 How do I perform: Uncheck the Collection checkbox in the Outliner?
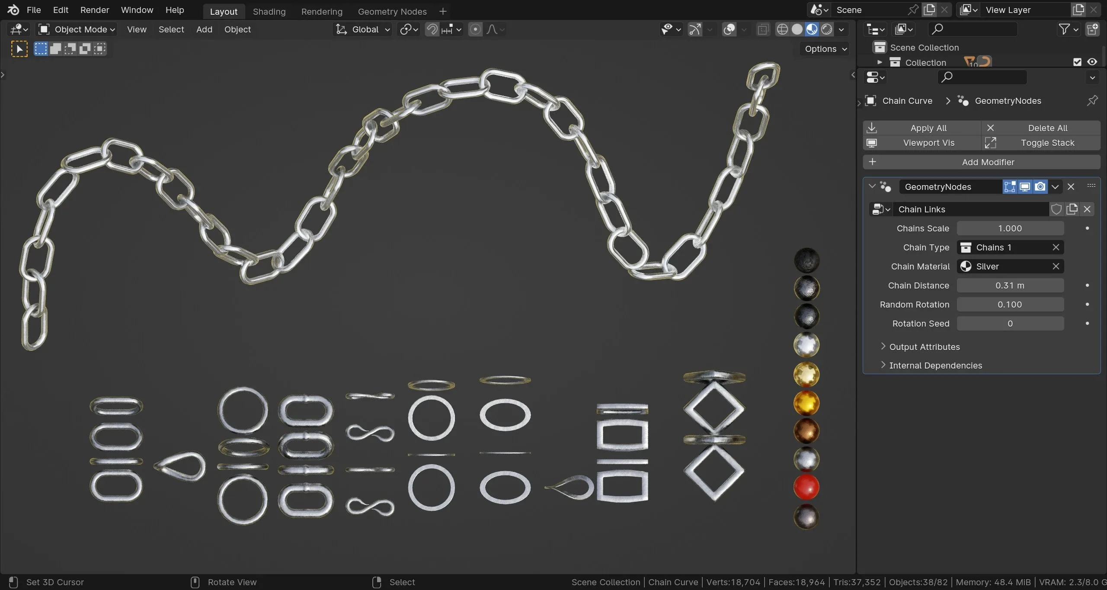pyautogui.click(x=1077, y=62)
